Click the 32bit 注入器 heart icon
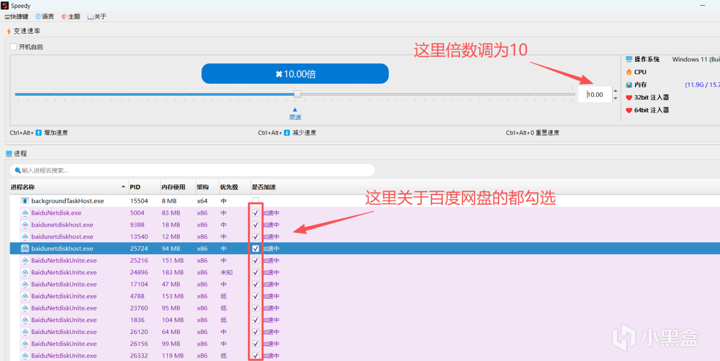This screenshot has width=720, height=361. tap(629, 98)
